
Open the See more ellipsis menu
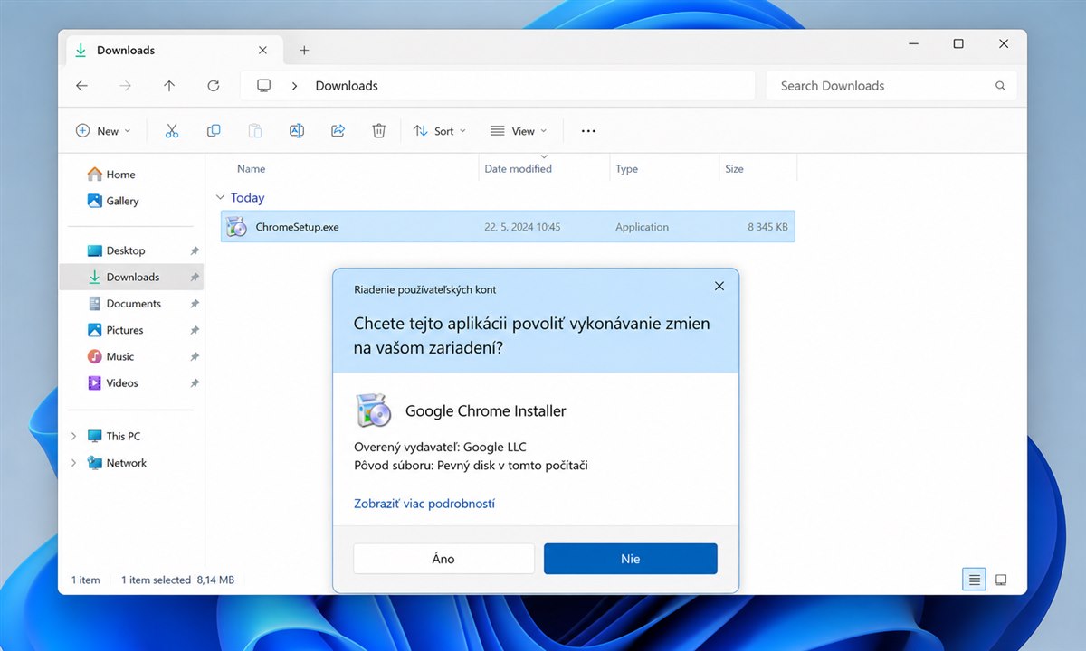588,131
